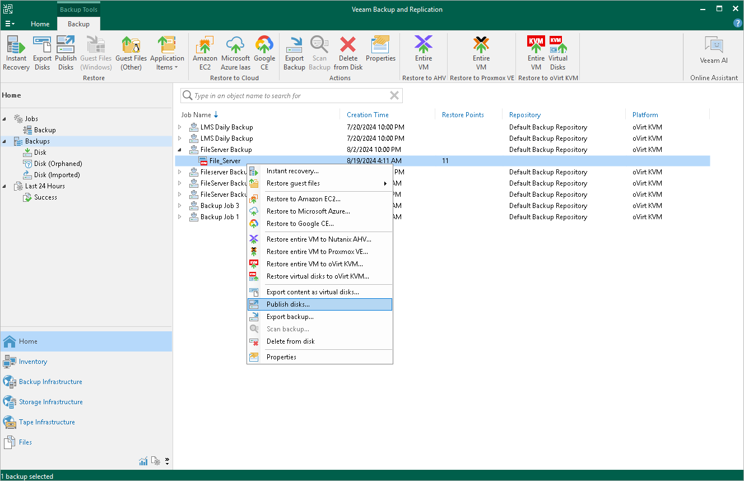Choose Export content as virtual disks
This screenshot has width=744, height=481.
coord(320,292)
